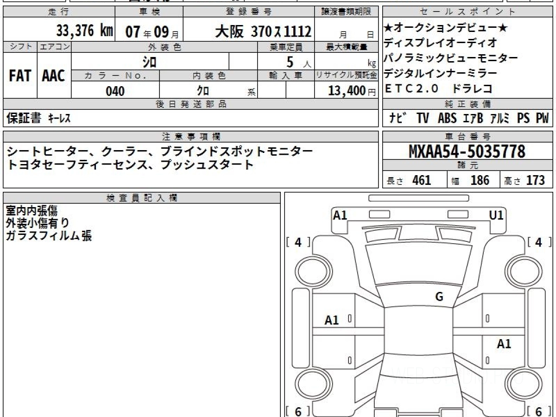Select the パノラミックビューモニター line

tap(451, 58)
